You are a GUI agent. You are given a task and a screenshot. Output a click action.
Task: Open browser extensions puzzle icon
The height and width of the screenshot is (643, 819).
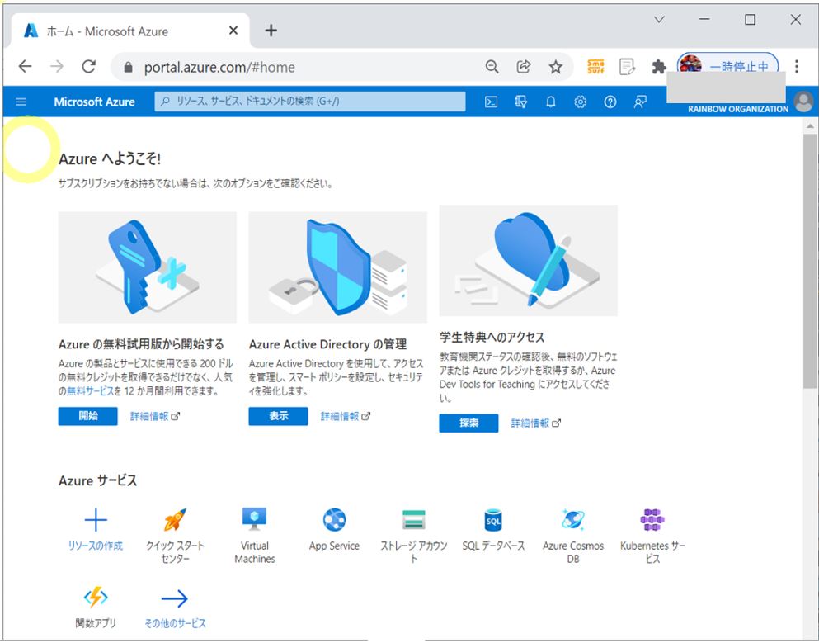click(x=659, y=67)
